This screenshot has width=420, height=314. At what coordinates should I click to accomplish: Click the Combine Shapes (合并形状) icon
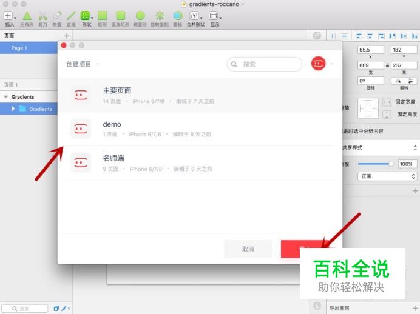pyautogui.click(x=194, y=16)
